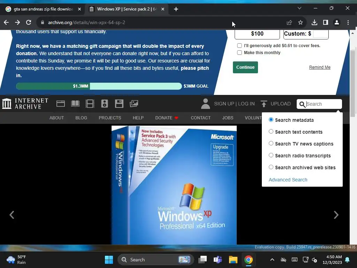
Task: Open the Images picture icon
Action: pyautogui.click(x=134, y=104)
